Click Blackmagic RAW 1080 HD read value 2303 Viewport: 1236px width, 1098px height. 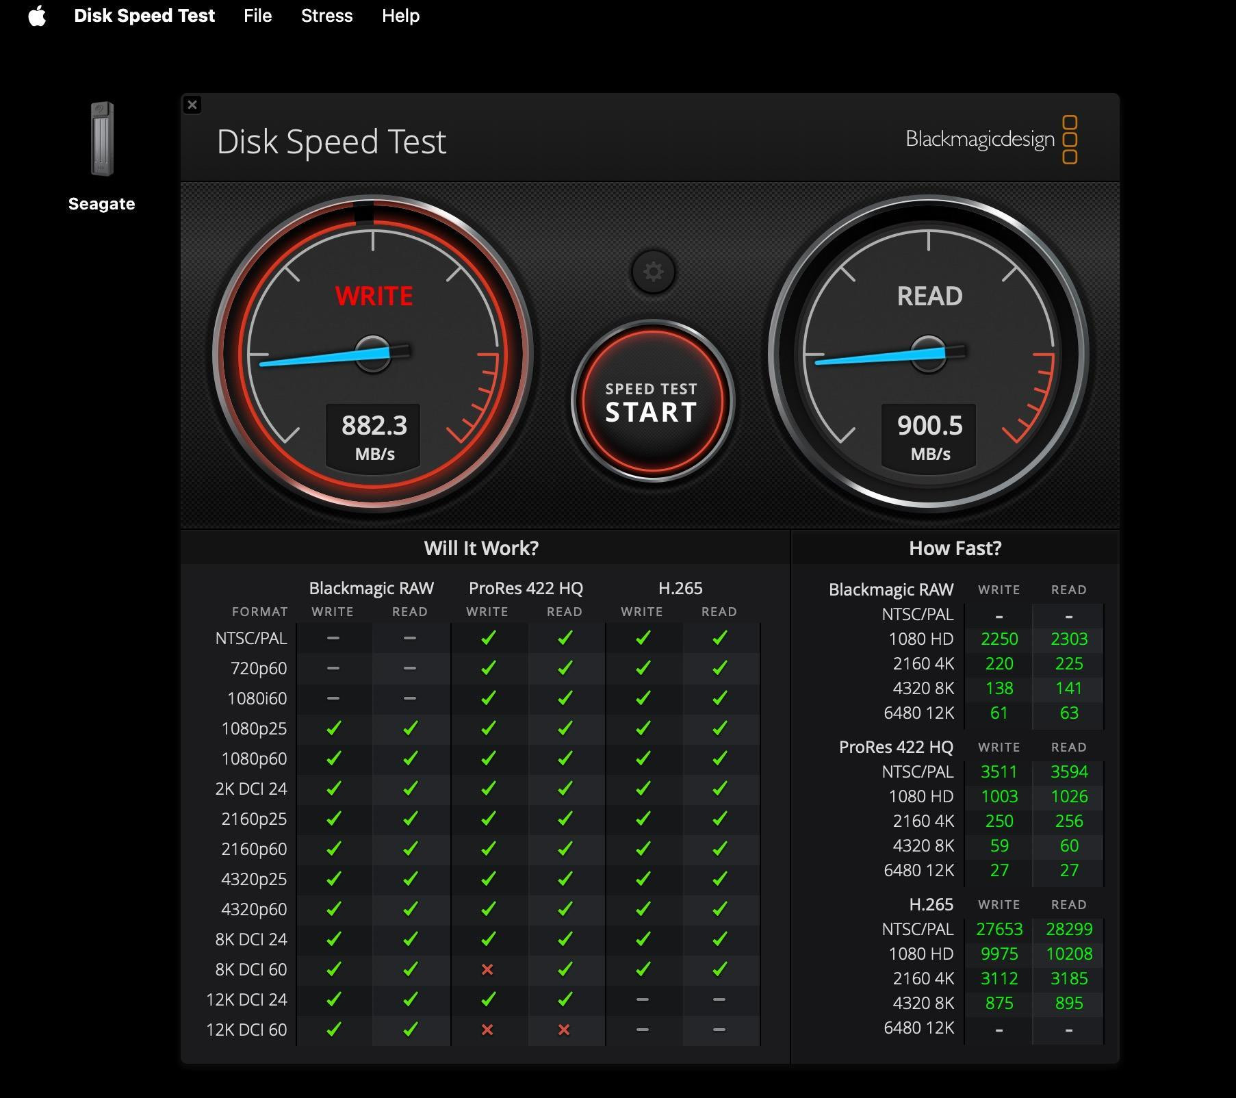1069,639
